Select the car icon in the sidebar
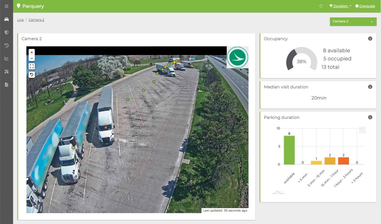The width and height of the screenshot is (381, 224). pyautogui.click(x=6, y=19)
